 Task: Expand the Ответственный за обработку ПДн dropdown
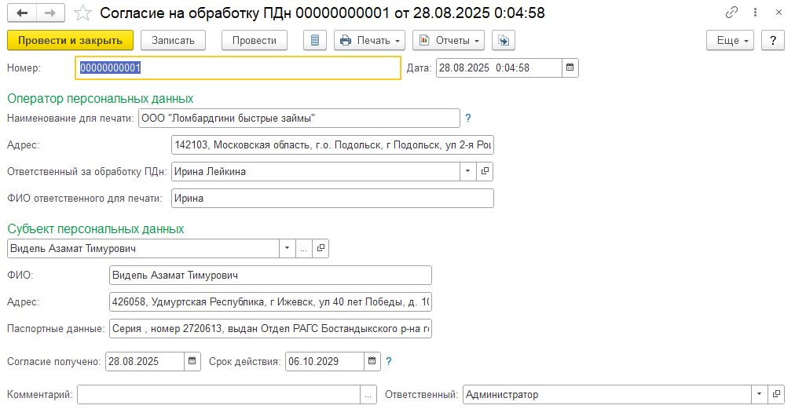[468, 171]
